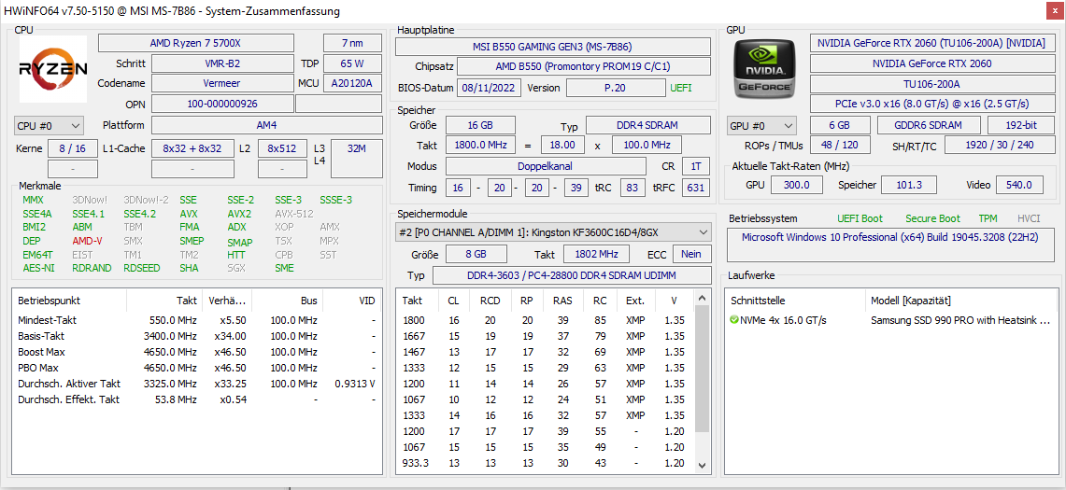Click the OPN field 100-000000926
The image size is (1066, 490).
point(222,104)
